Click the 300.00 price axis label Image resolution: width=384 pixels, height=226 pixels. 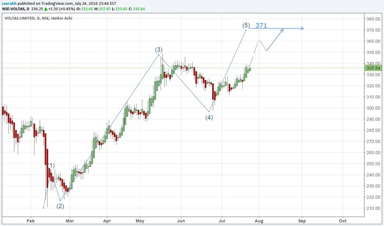[373, 108]
